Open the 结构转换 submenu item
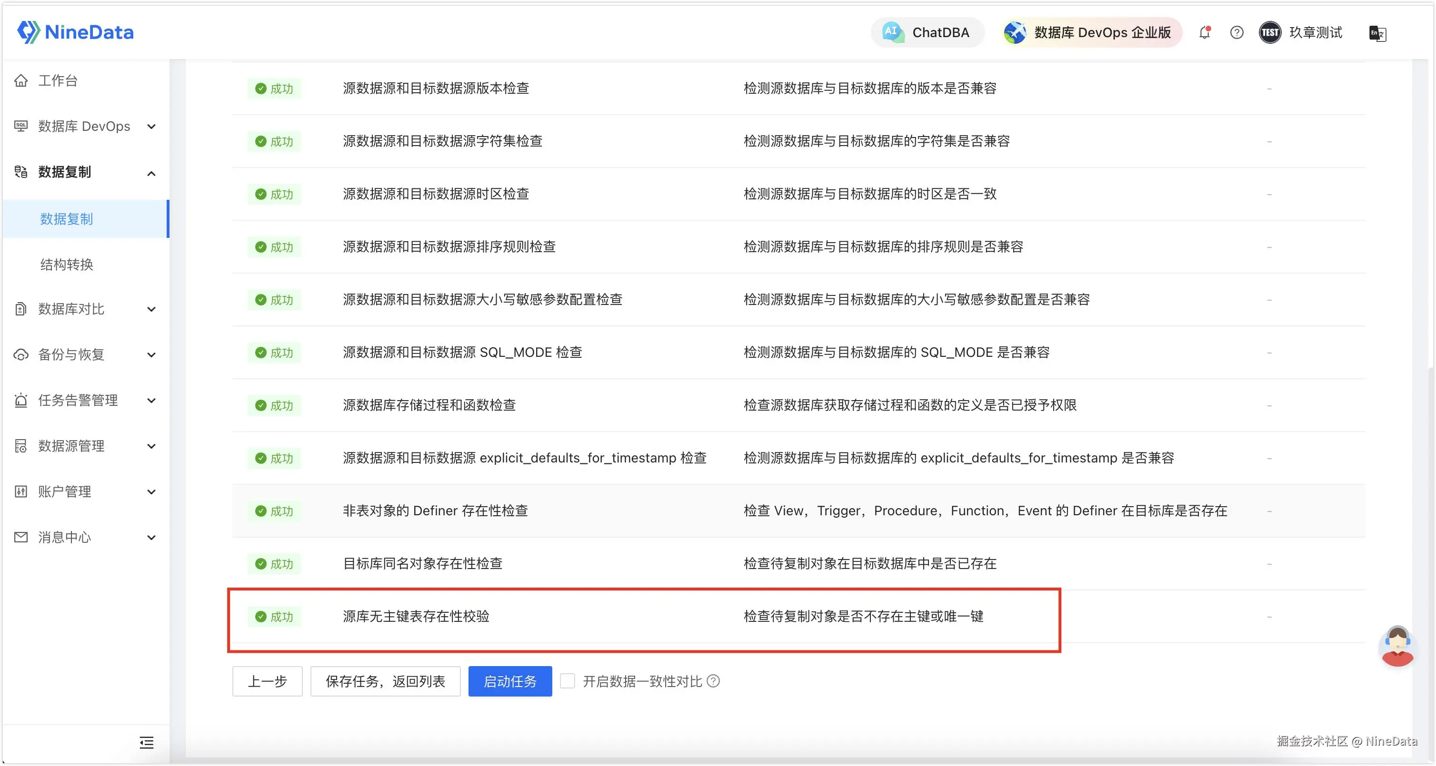This screenshot has height=766, width=1436. [x=66, y=265]
